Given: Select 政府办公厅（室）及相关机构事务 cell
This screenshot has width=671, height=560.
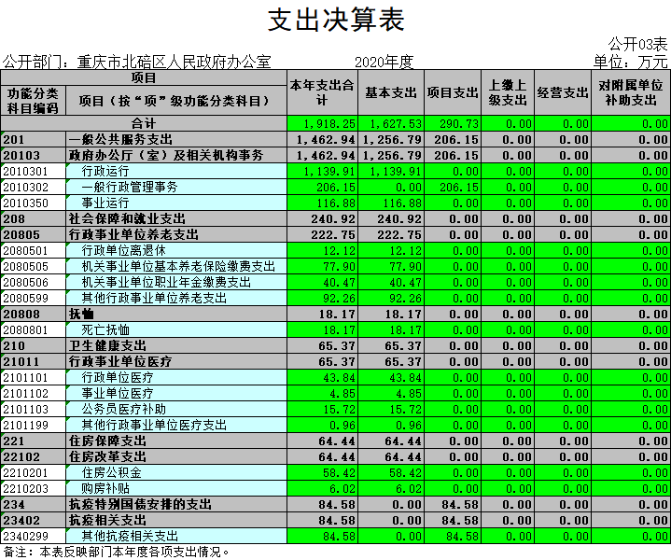Looking at the screenshot, I should point(176,156).
